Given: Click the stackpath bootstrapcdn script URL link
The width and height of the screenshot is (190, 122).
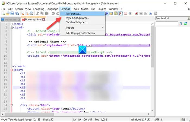Looking at the screenshot, I should (x=100, y=56).
